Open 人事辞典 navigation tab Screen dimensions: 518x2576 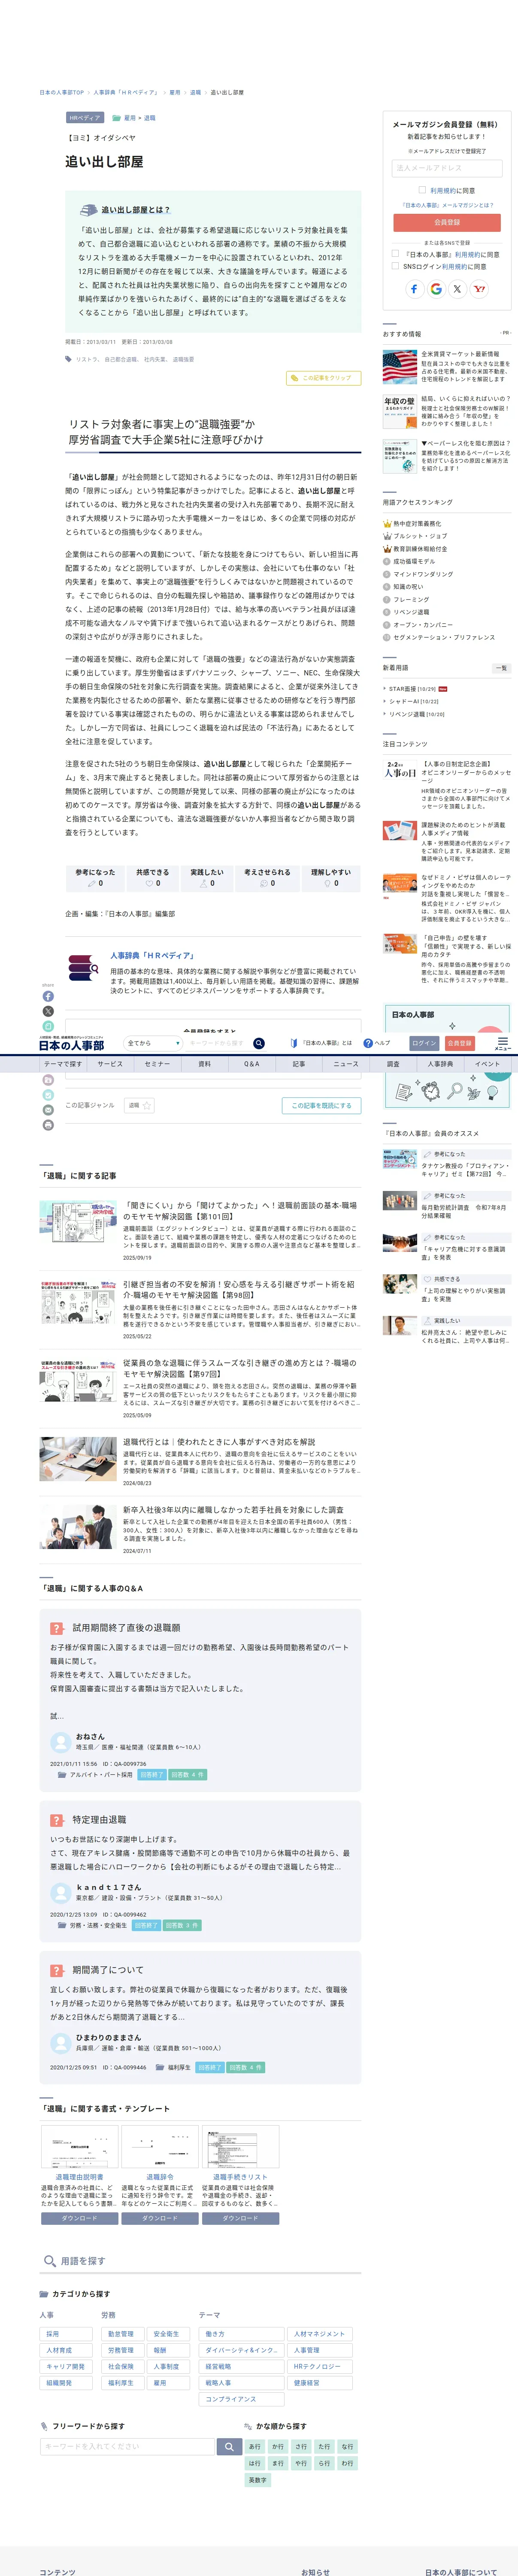click(x=440, y=1064)
